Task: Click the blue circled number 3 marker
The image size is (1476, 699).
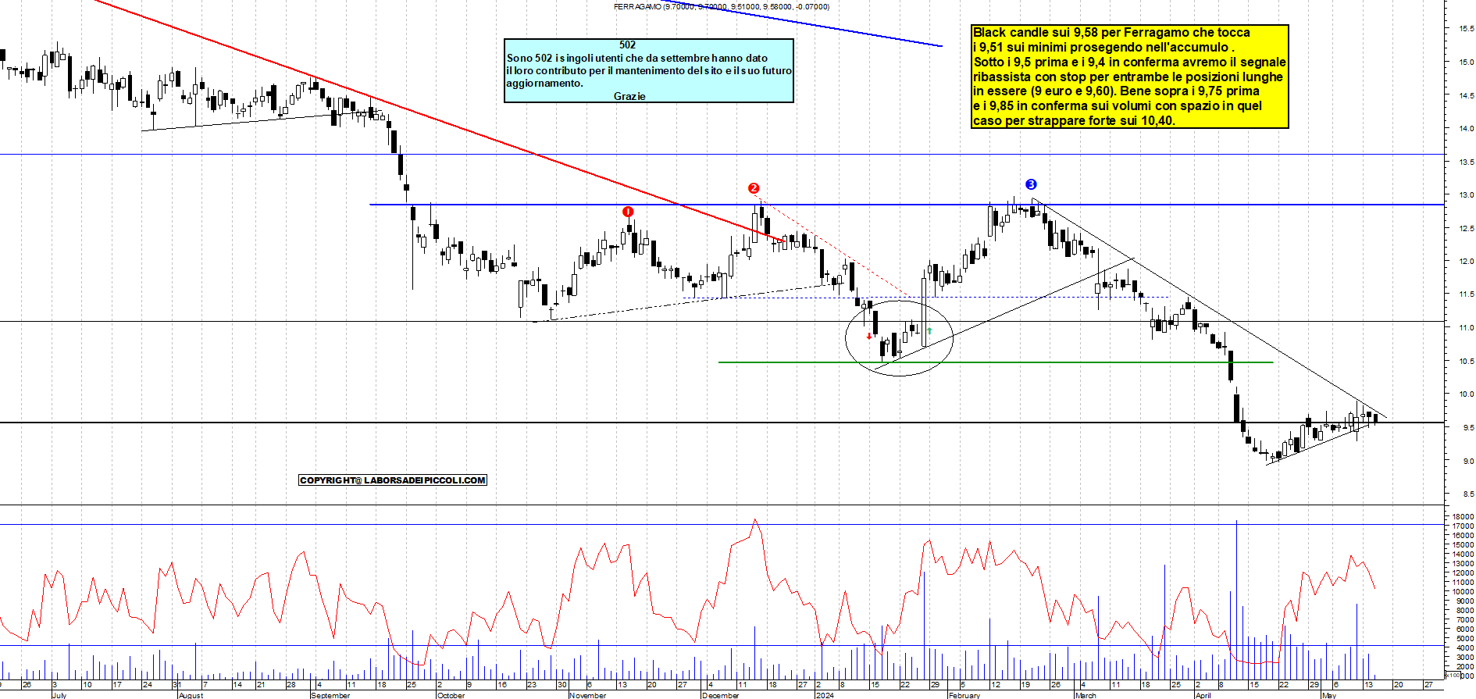Action: 1031,184
